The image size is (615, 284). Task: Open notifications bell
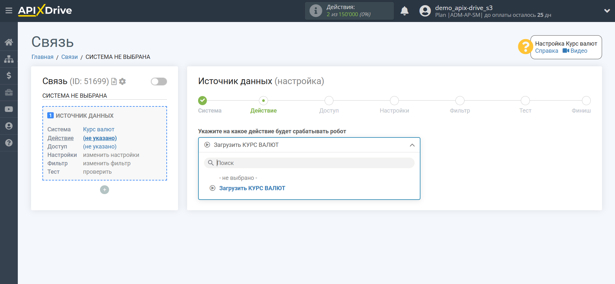(x=405, y=11)
